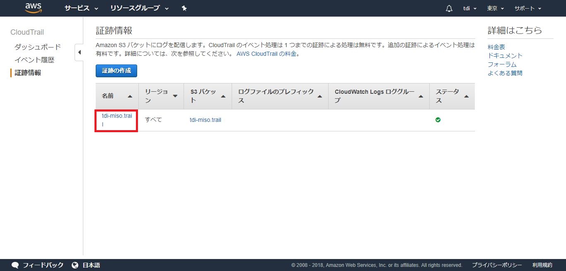Sort by 名前 column arrow
The width and height of the screenshot is (566, 271).
[x=130, y=96]
